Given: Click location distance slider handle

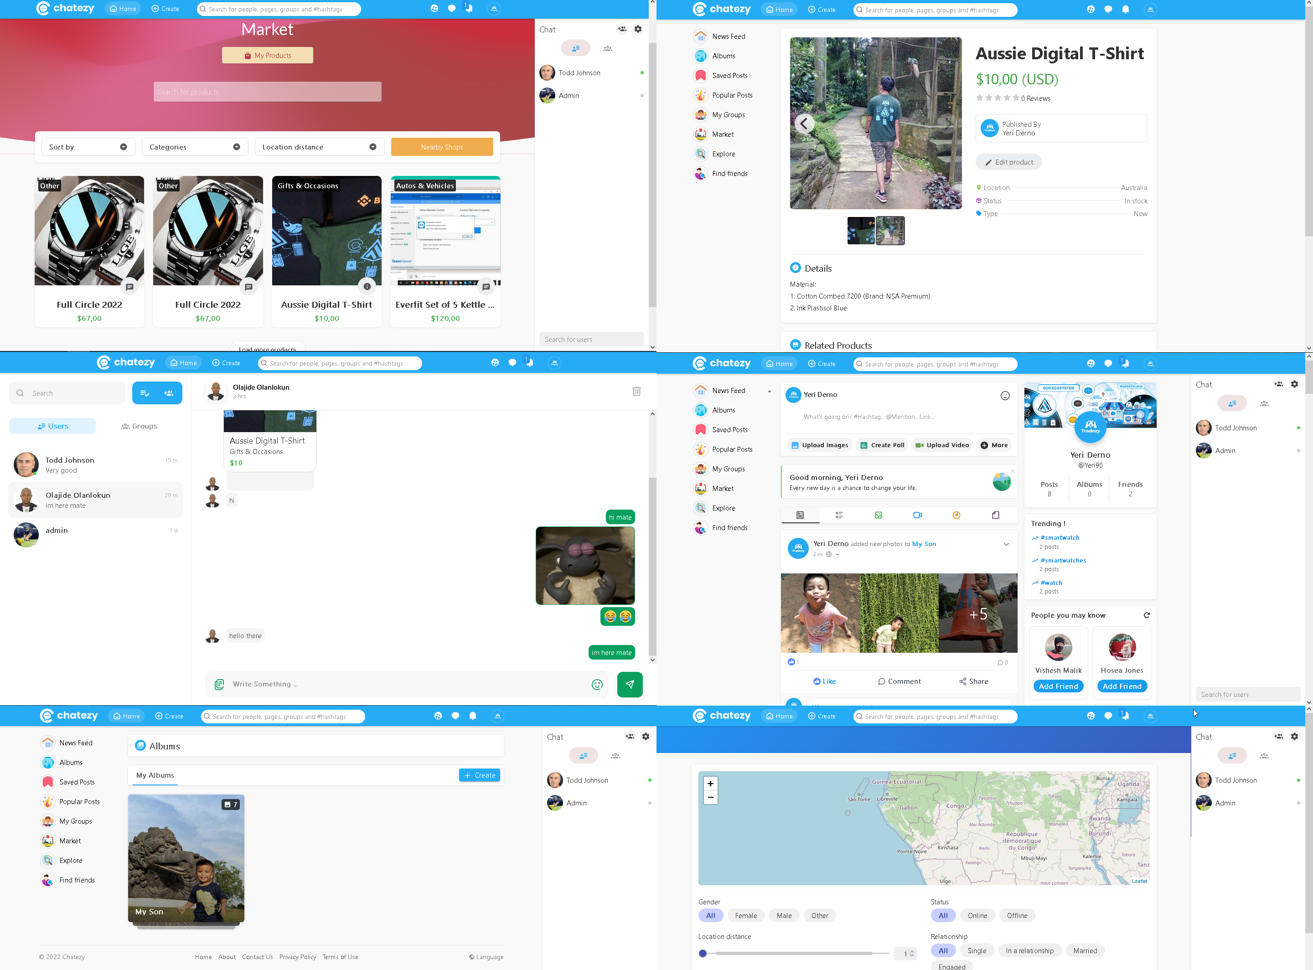Looking at the screenshot, I should coord(703,954).
